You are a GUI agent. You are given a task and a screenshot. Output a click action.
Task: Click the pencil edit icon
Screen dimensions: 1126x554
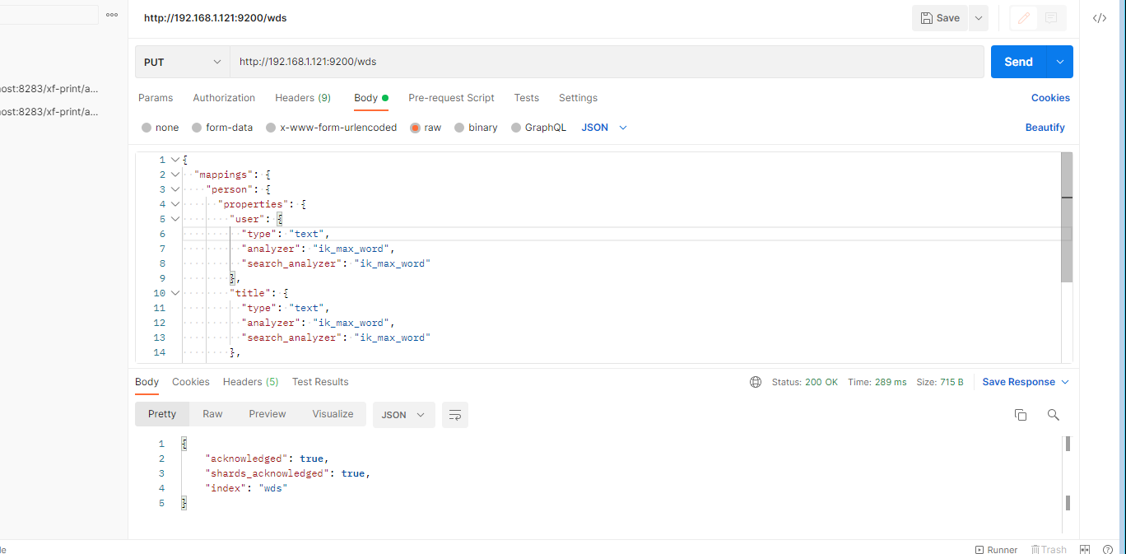(1023, 18)
